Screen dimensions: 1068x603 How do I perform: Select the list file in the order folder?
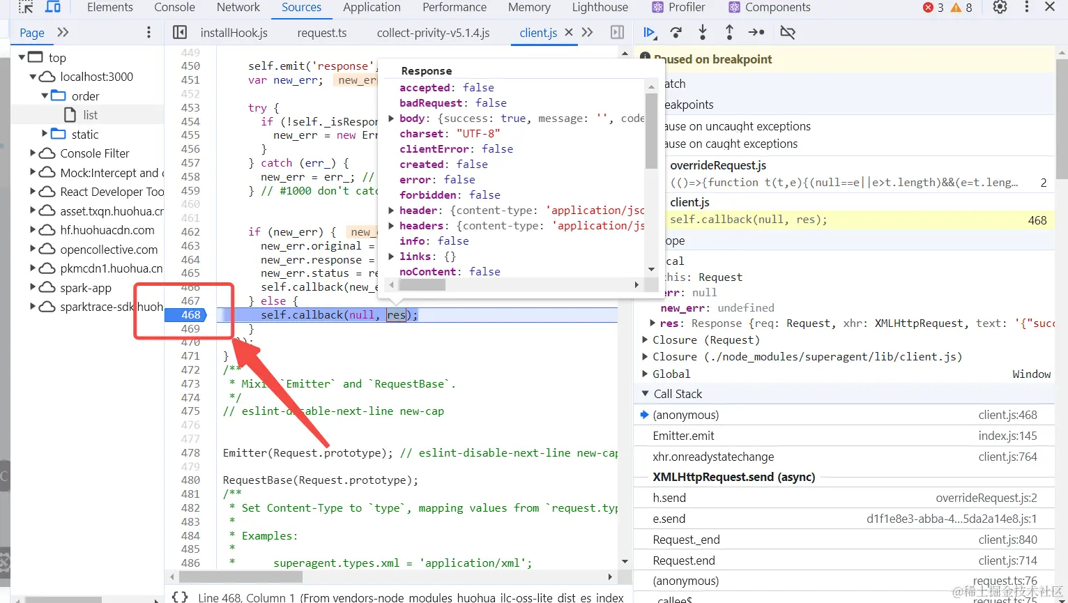pos(91,115)
